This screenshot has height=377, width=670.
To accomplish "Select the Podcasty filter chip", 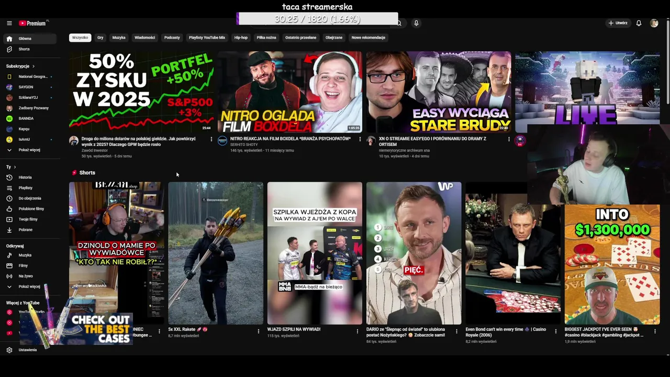I will [x=172, y=38].
